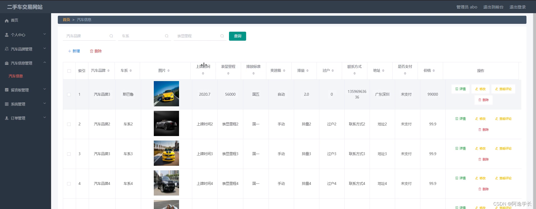Sort by 汽车品牌 column arrows
Viewport: 536px width, 209px height.
108,71
